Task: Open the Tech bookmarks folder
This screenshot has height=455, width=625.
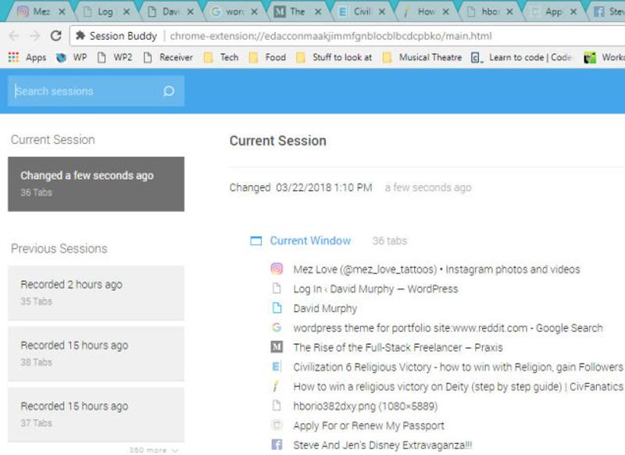Action: pos(221,57)
